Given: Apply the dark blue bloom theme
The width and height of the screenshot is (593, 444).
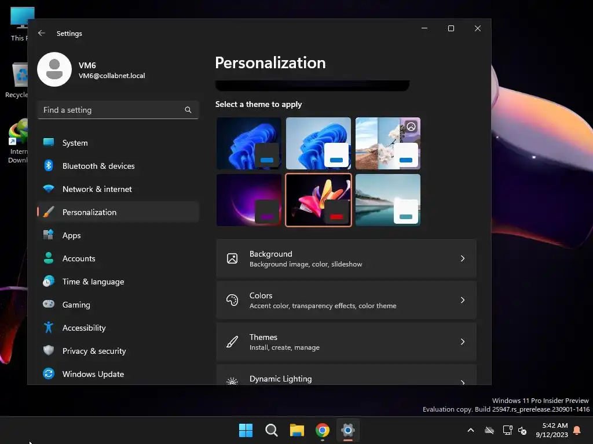Looking at the screenshot, I should point(249,143).
